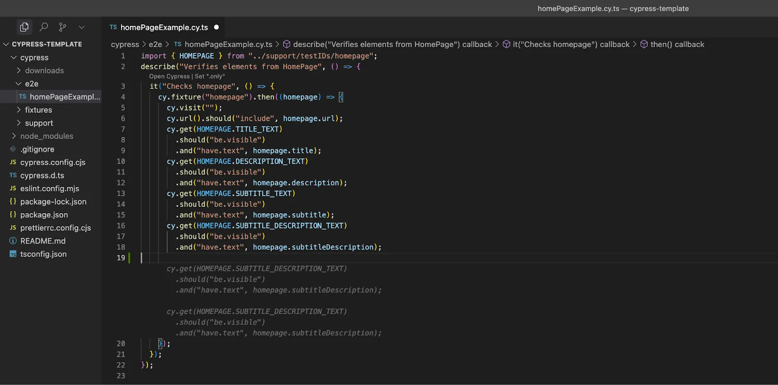Click line number 1 in gutter
Screen dimensions: 778x385
tap(123, 56)
